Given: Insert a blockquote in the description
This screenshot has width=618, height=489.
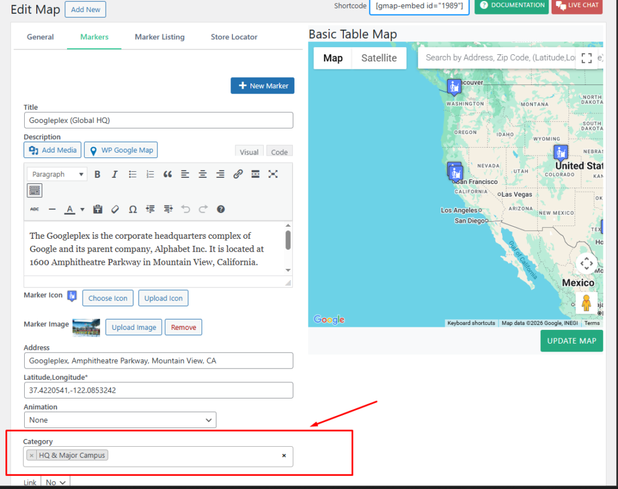Looking at the screenshot, I should pos(168,174).
